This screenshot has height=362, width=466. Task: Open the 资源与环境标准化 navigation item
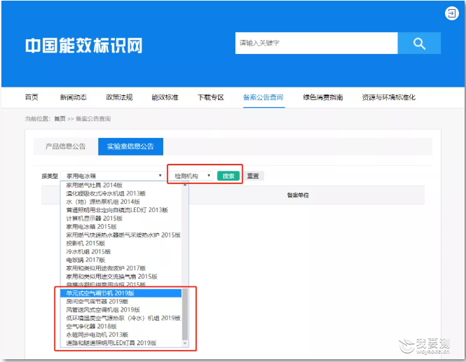[x=389, y=97]
